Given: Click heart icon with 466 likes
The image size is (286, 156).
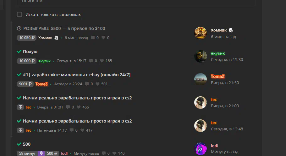Looking at the screenshot, I should [79, 107].
